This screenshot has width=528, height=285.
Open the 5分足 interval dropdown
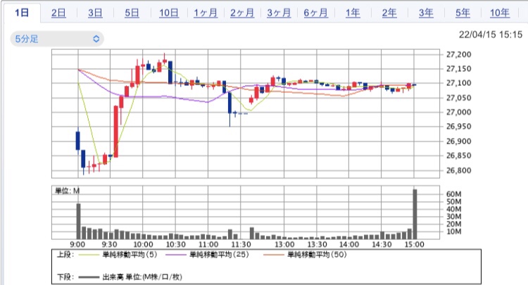[x=57, y=39]
